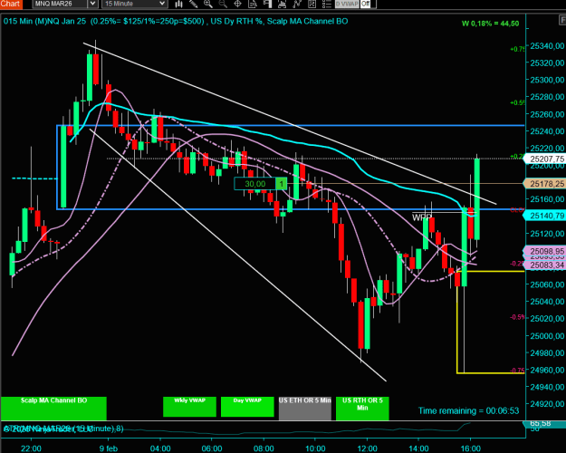Click the 25083,34 pink price marker
The image size is (566, 453).
click(x=545, y=265)
